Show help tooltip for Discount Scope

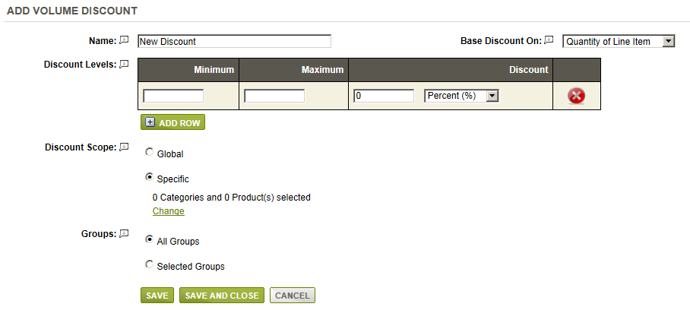[124, 147]
